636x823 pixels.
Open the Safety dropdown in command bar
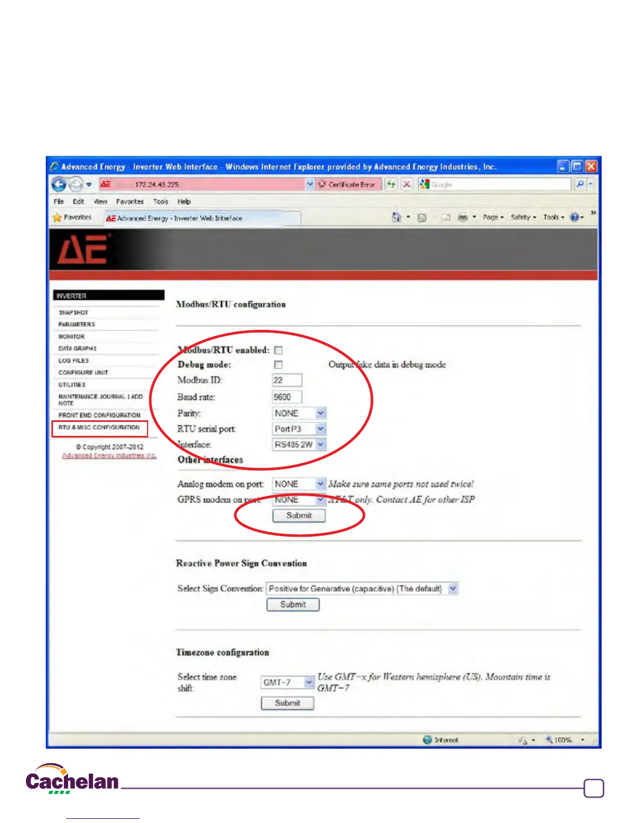tap(523, 218)
